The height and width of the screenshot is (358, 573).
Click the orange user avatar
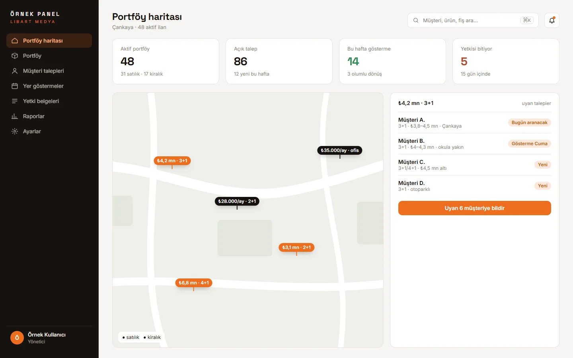click(x=17, y=338)
